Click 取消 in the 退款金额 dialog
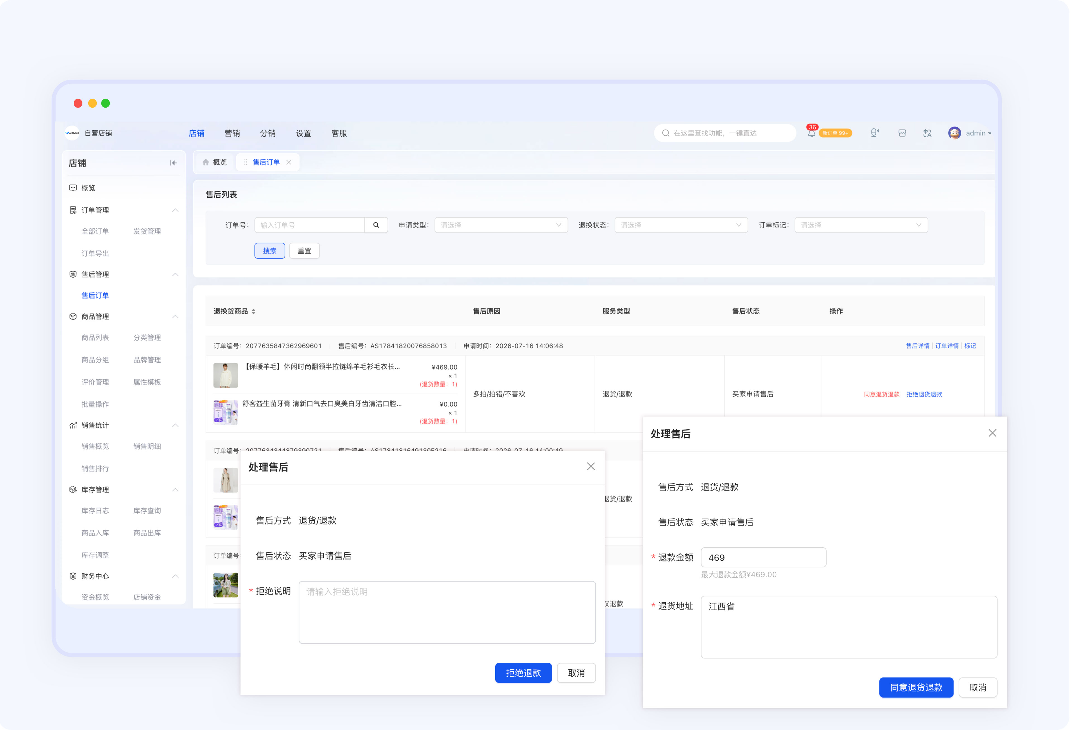The width and height of the screenshot is (1071, 730). [x=978, y=688]
